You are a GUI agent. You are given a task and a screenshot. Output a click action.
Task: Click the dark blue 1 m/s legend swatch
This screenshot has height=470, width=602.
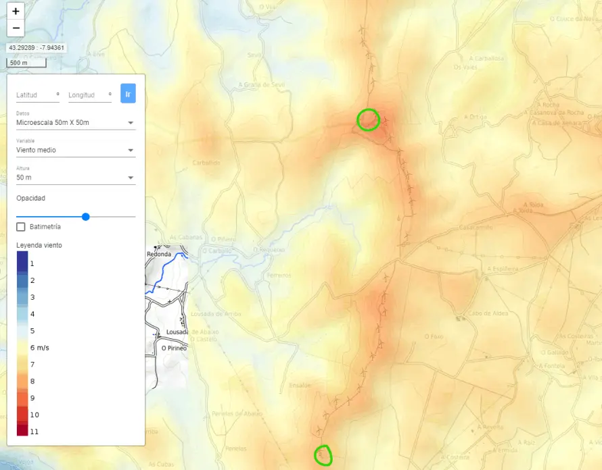pyautogui.click(x=22, y=261)
